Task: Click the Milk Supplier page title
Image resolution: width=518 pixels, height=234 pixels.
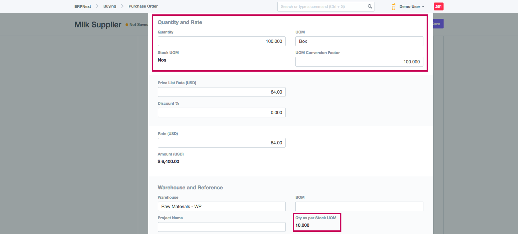Action: (98, 25)
